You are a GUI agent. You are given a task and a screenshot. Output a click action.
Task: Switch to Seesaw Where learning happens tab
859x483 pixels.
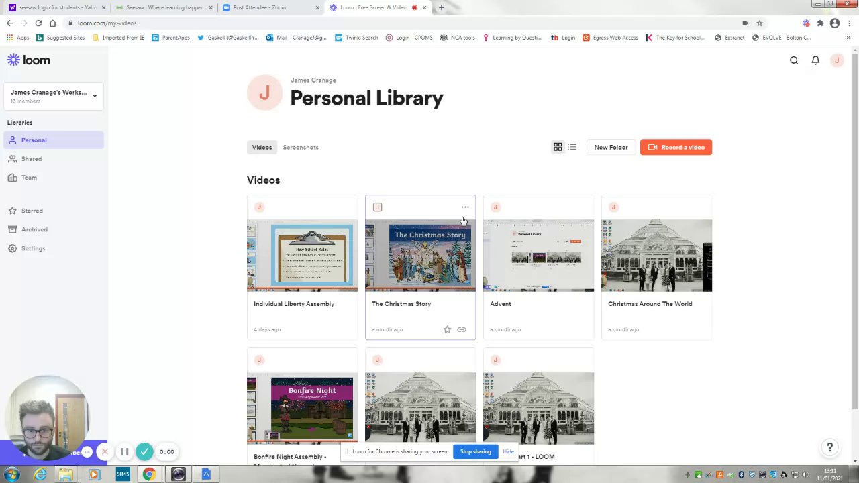click(x=164, y=7)
